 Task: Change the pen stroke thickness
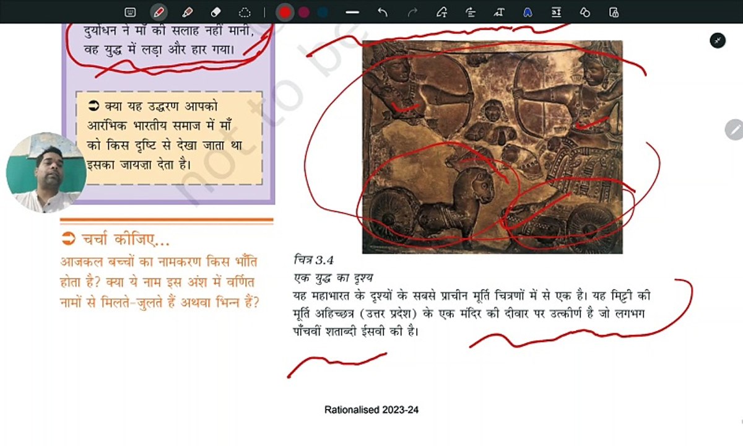pyautogui.click(x=352, y=12)
